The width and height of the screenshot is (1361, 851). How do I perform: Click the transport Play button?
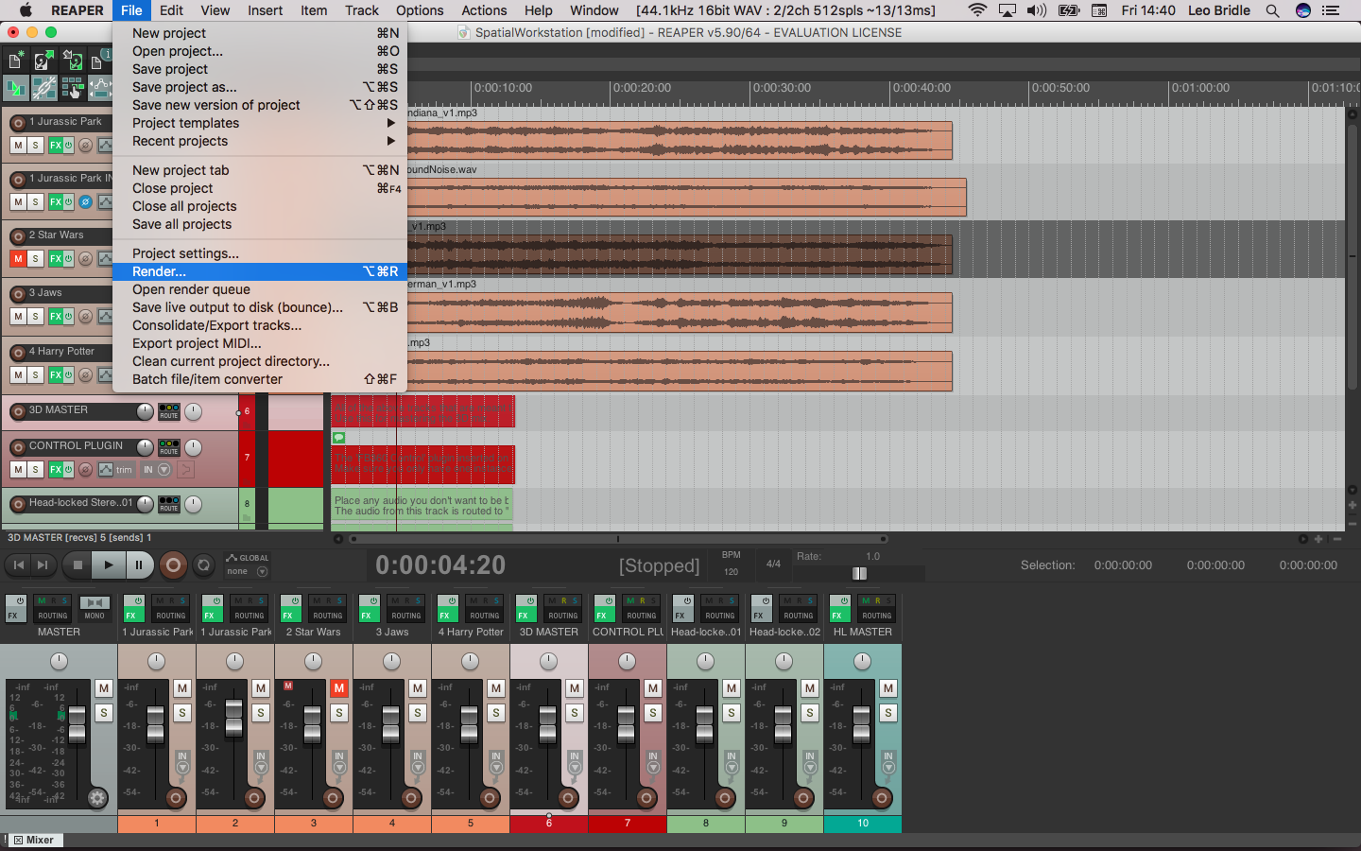(x=109, y=565)
